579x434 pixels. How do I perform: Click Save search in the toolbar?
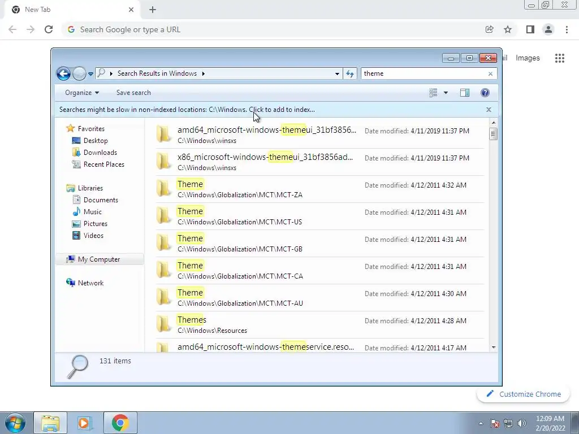[133, 93]
